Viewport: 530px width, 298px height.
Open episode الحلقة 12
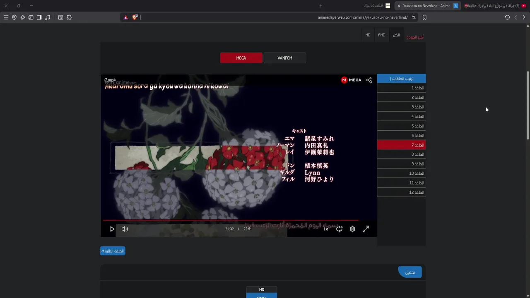[x=401, y=192]
